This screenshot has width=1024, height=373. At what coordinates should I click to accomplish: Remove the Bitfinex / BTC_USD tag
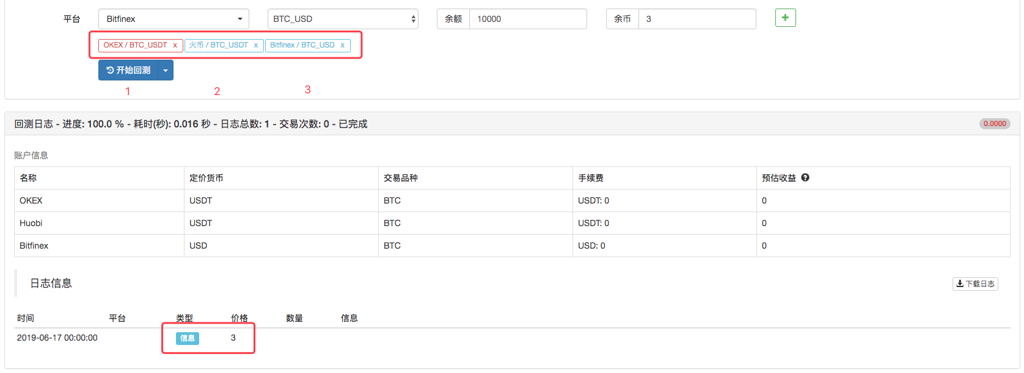click(x=343, y=45)
